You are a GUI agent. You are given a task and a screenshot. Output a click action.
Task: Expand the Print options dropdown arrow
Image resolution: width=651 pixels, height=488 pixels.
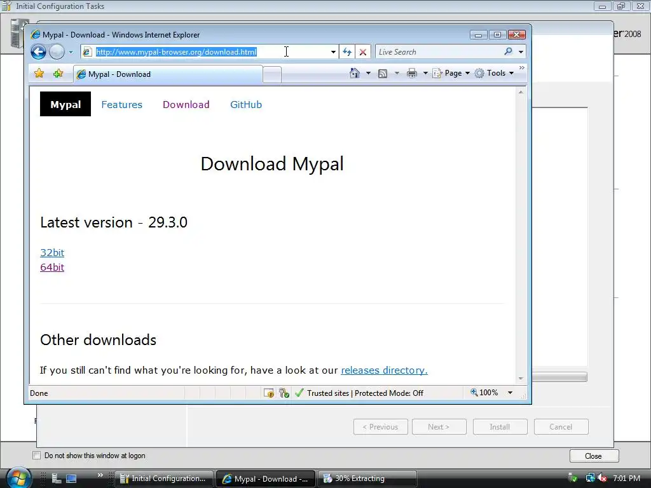425,73
